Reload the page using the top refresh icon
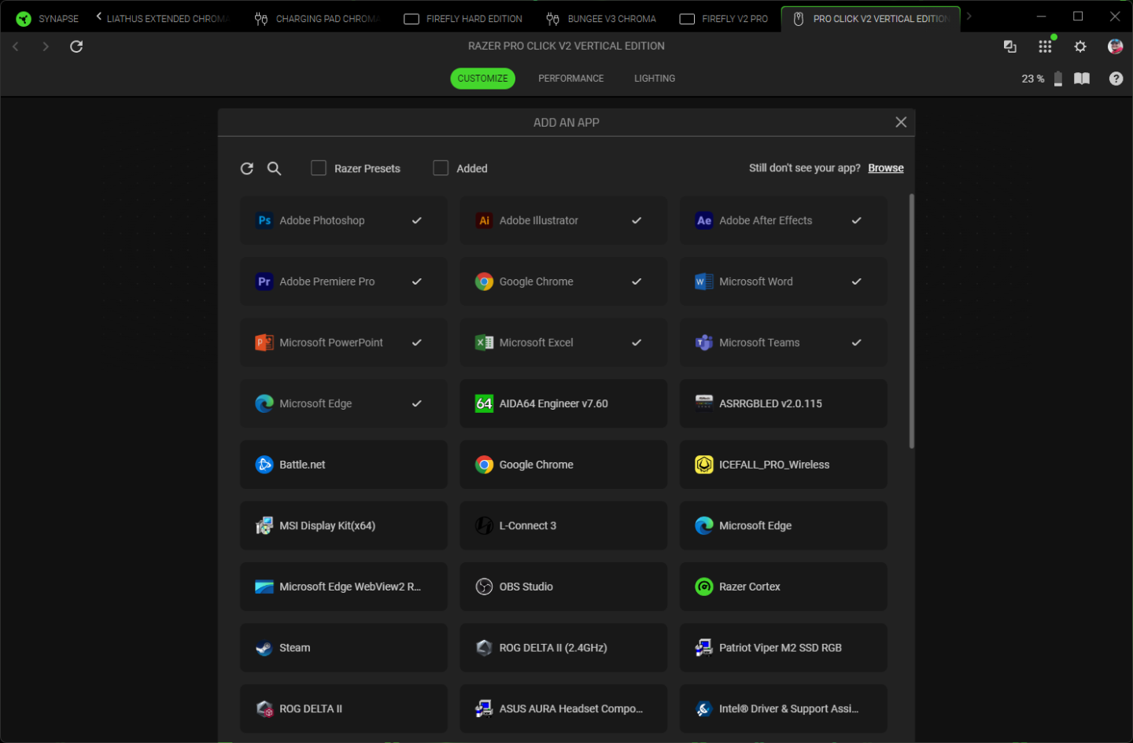This screenshot has width=1133, height=743. (76, 46)
